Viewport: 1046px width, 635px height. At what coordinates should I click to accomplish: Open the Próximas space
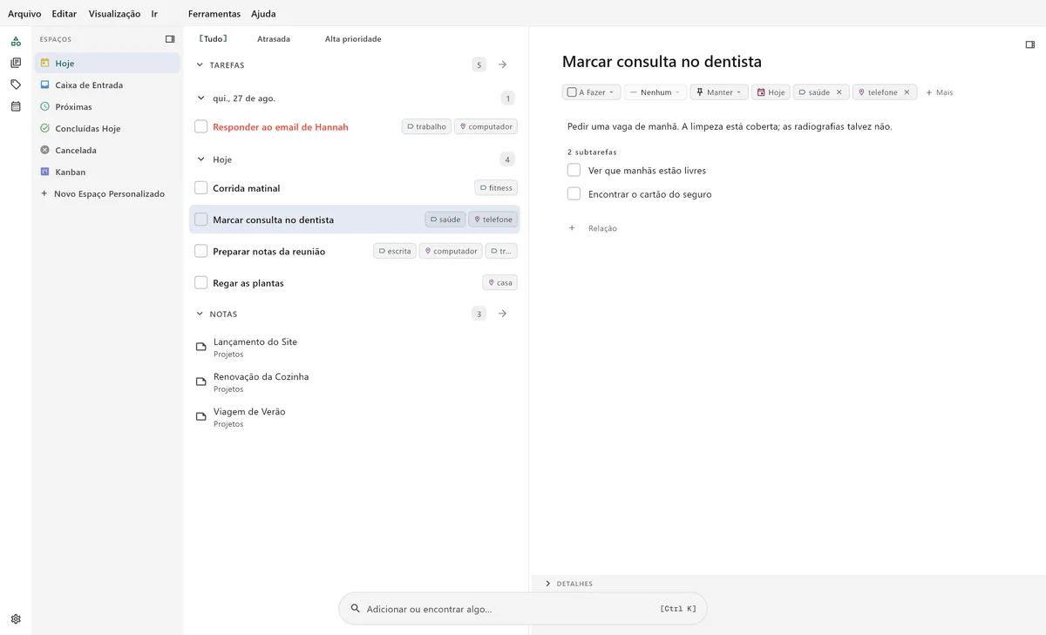107,106
